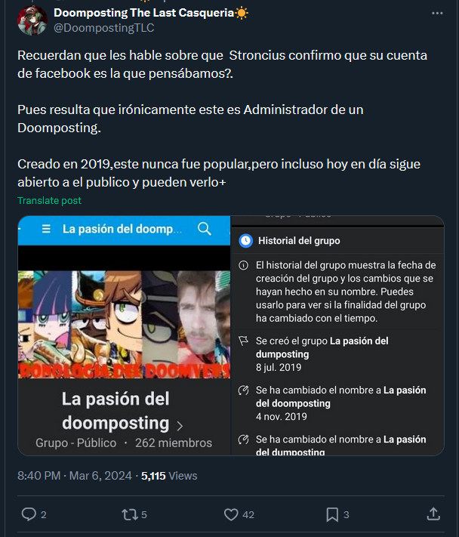Screen dimensions: 459x537
Task: Click the 5,115 Views count
Action: pyautogui.click(x=169, y=476)
